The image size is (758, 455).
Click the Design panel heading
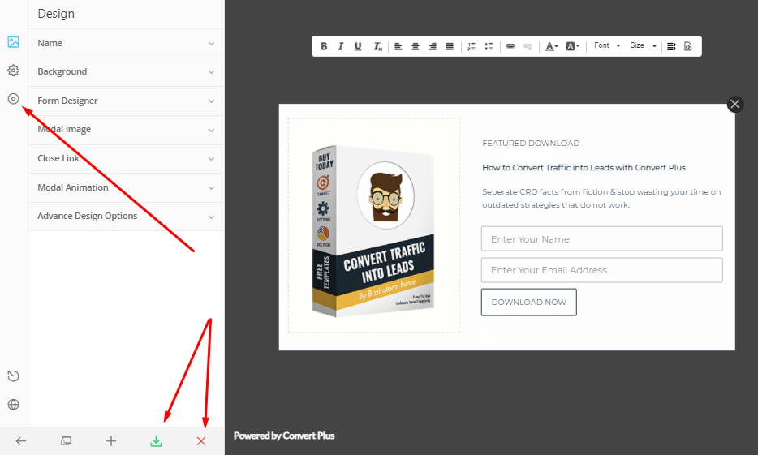(x=56, y=14)
